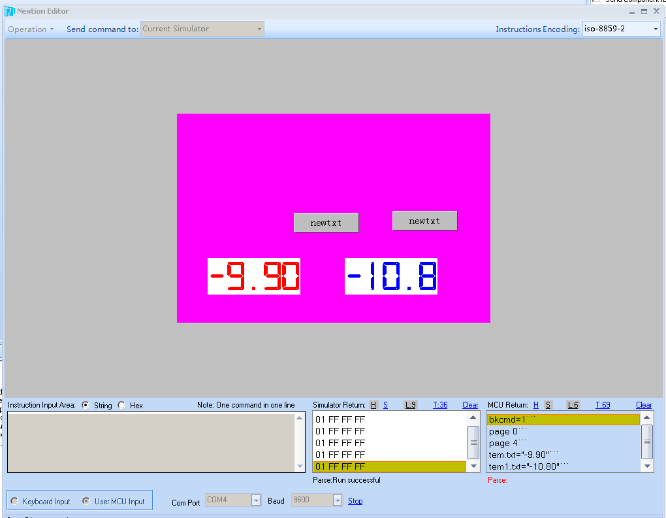This screenshot has width=666, height=518.
Task: Click the Stop link
Action: tap(355, 501)
